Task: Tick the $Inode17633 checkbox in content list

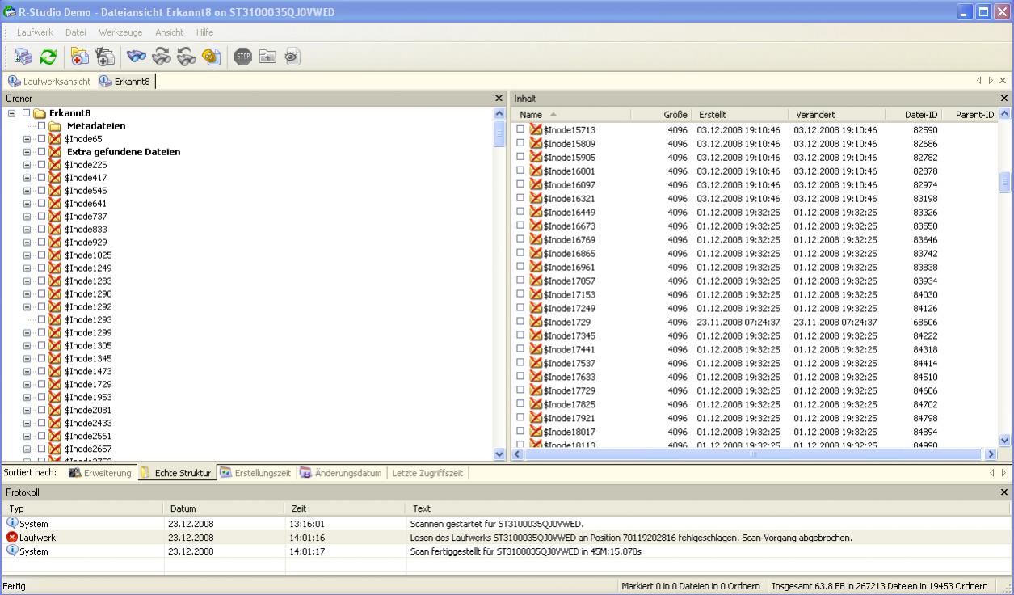Action: coord(521,377)
